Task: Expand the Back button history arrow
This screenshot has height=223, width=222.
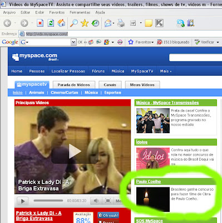Action: tap(15, 23)
